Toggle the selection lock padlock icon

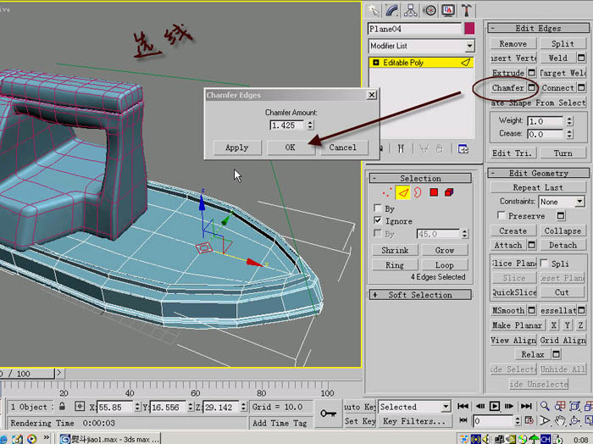click(62, 407)
